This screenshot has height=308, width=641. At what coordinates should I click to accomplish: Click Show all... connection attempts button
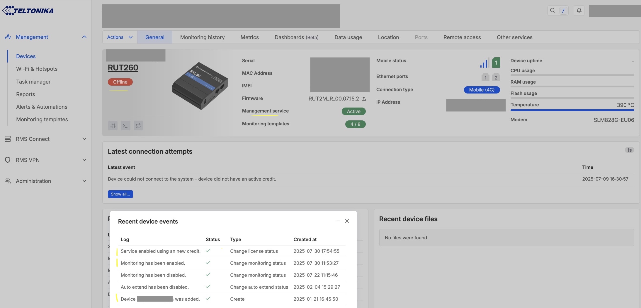click(x=120, y=194)
